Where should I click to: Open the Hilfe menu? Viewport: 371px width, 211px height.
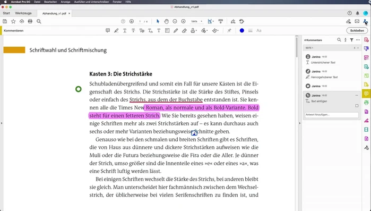tap(128, 2)
